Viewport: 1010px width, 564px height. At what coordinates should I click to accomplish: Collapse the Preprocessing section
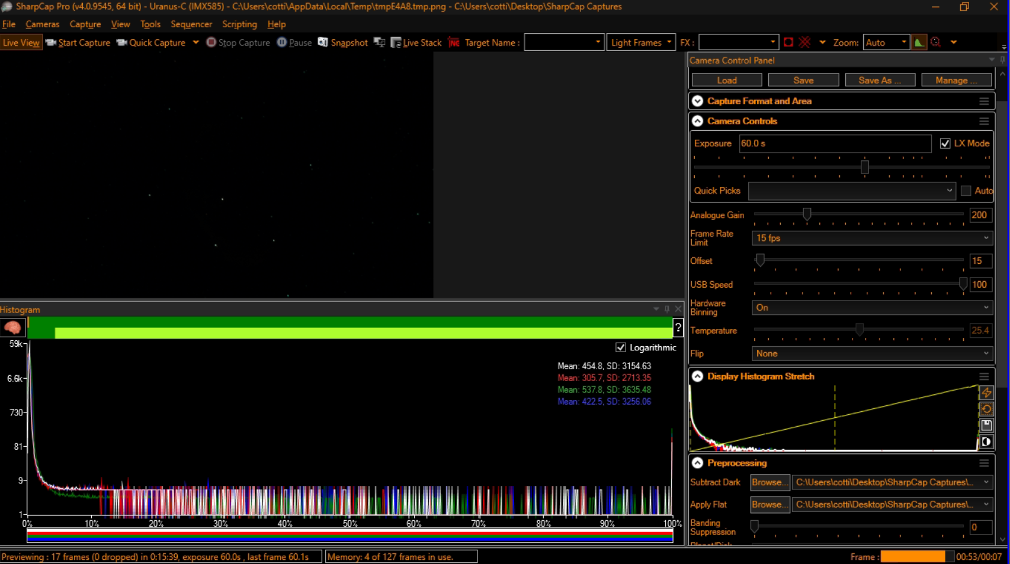pyautogui.click(x=698, y=463)
